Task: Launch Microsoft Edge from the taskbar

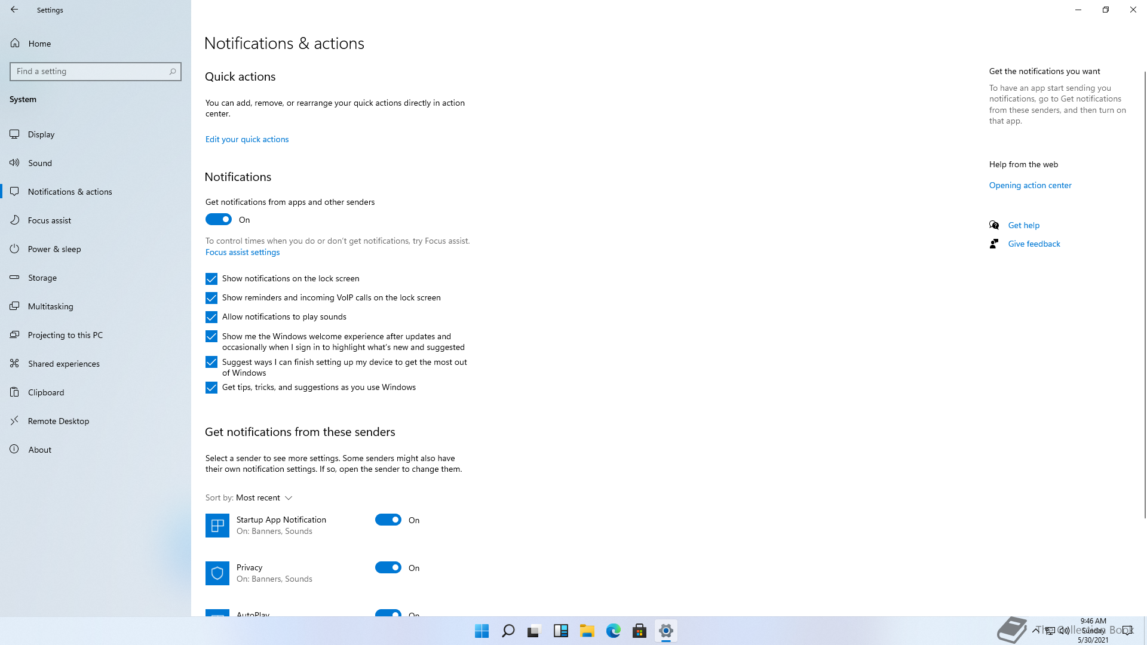Action: click(614, 631)
